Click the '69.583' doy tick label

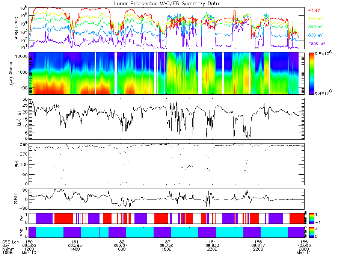[x=75, y=246]
